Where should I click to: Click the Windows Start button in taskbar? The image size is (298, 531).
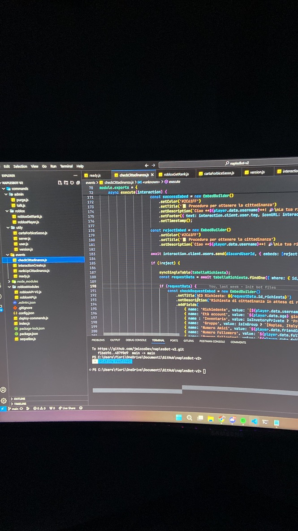pos(179,418)
